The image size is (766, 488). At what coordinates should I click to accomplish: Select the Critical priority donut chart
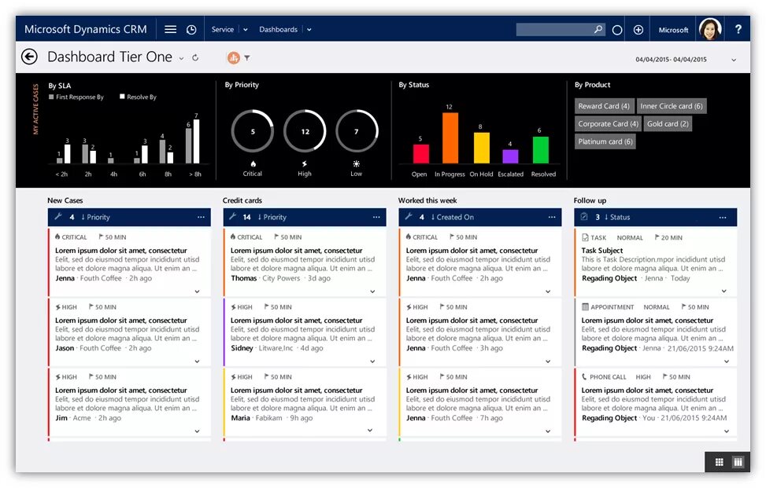click(x=253, y=131)
